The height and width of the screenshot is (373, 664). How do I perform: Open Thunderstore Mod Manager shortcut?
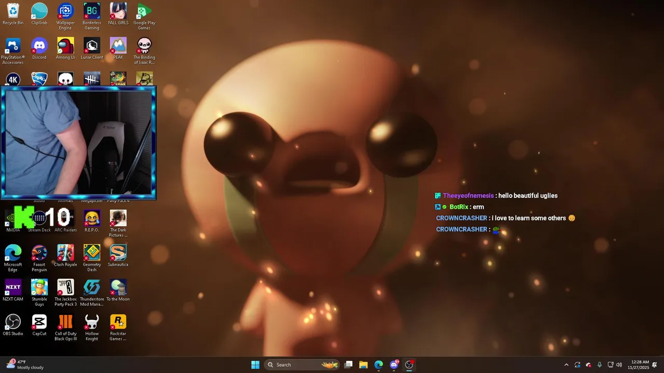(92, 292)
